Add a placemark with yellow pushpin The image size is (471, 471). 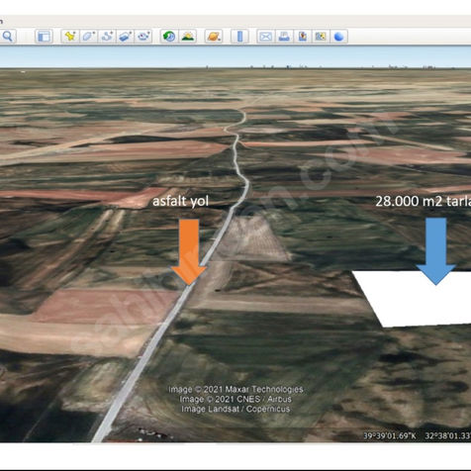(70, 37)
